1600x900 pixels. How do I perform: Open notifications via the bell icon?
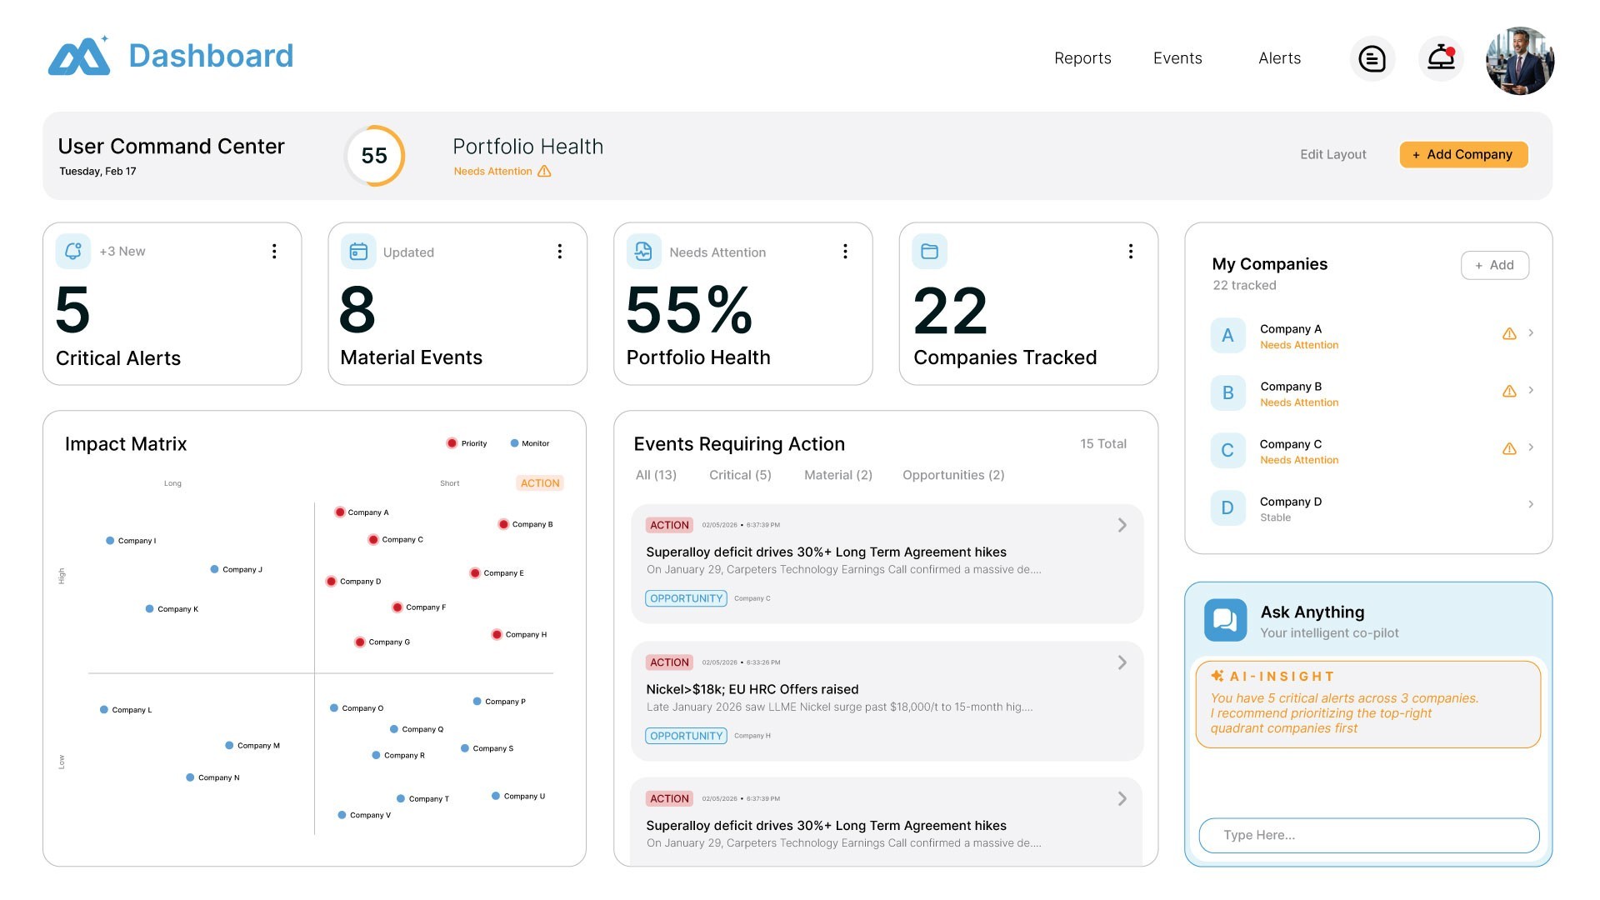click(x=1440, y=60)
